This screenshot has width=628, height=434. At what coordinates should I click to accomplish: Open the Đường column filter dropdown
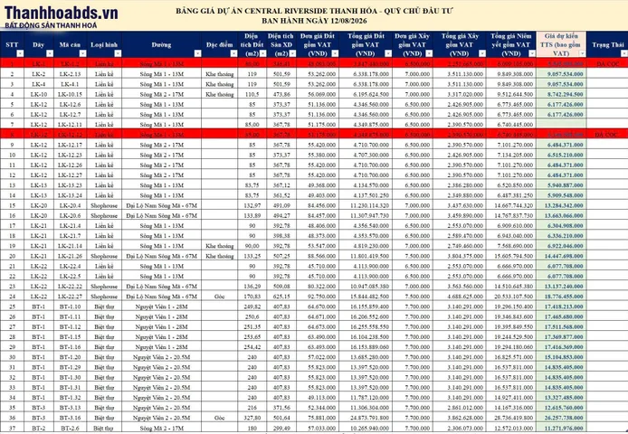pyautogui.click(x=197, y=53)
